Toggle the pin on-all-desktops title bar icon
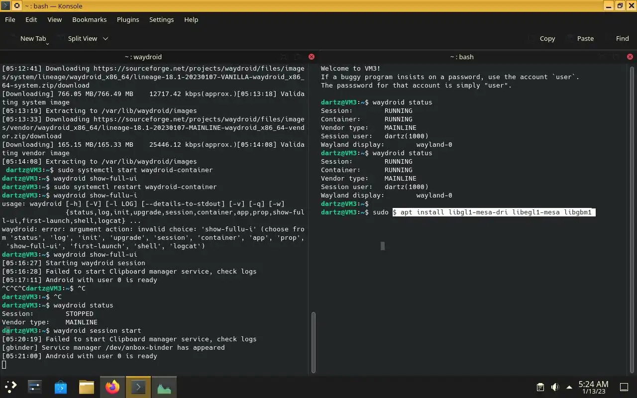This screenshot has width=637, height=398. [x=16, y=6]
